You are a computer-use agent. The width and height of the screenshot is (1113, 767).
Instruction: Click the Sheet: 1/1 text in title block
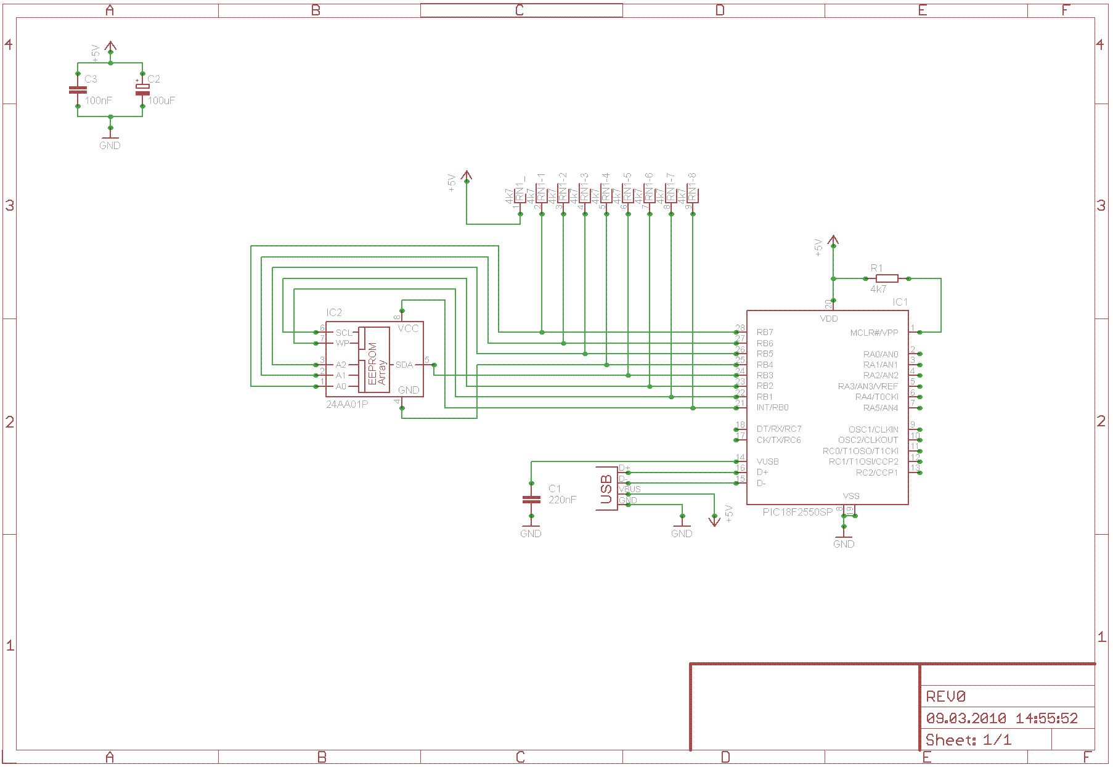click(x=969, y=740)
